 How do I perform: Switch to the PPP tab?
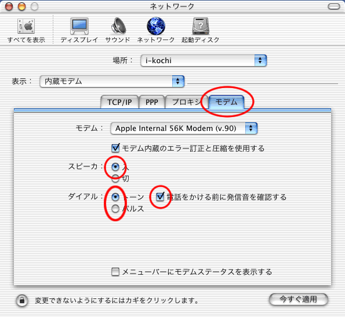tap(152, 102)
